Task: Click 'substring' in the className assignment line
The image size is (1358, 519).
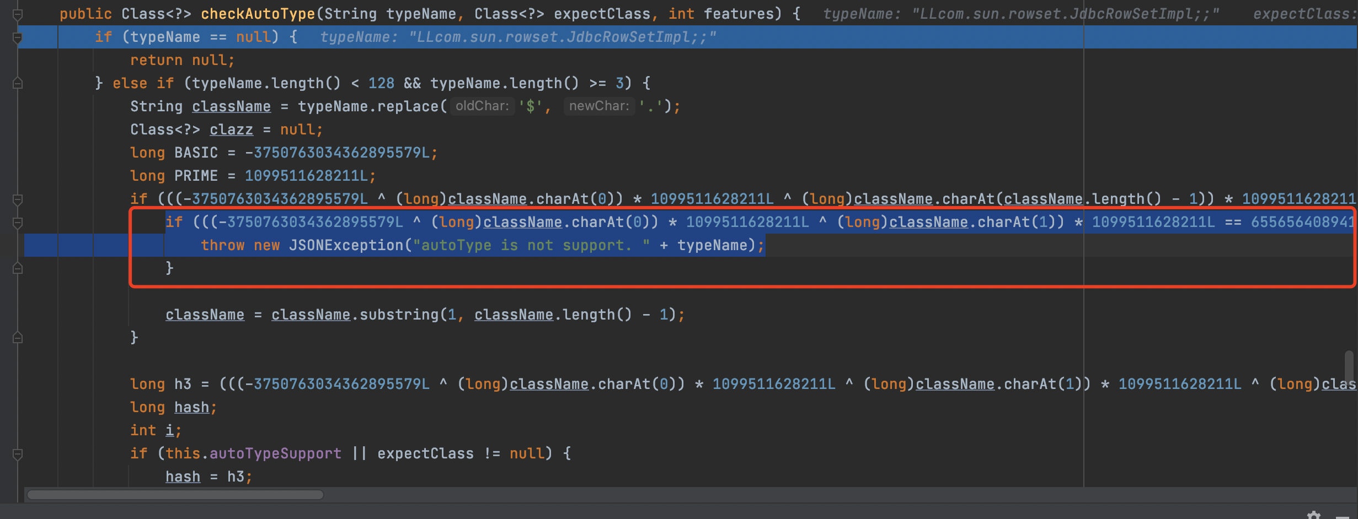Action: click(x=399, y=315)
